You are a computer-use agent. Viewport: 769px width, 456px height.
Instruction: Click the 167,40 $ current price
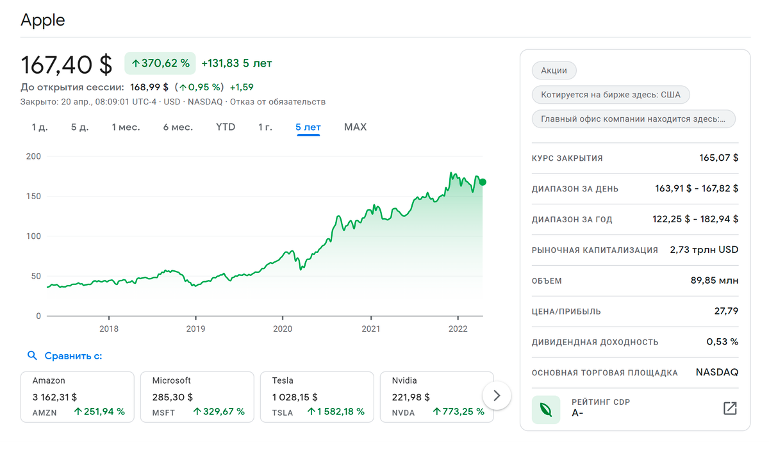[67, 65]
